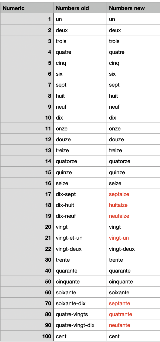Select the 'soixante-dix' cell
This screenshot has width=160, height=342.
(x=80, y=303)
